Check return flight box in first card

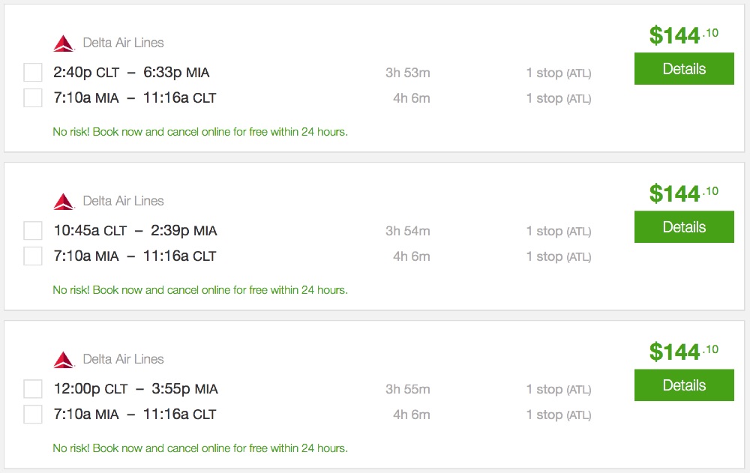(33, 98)
